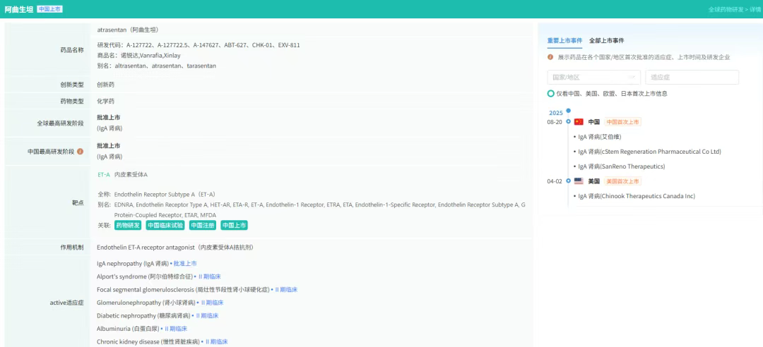Switch to 重要上市事件 tab
The height and width of the screenshot is (347, 763).
pos(564,41)
